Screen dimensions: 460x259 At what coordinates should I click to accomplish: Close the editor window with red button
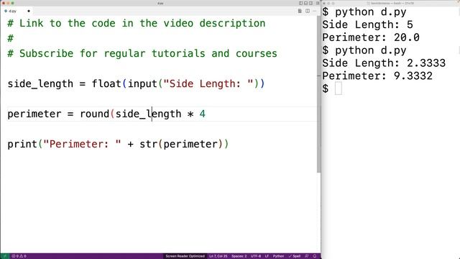(3, 3)
